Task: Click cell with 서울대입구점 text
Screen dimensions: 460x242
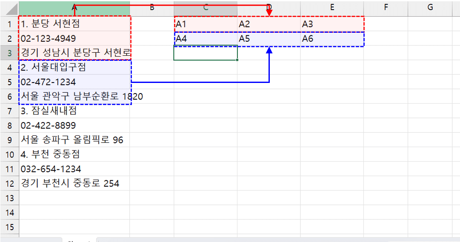Action: (74, 68)
